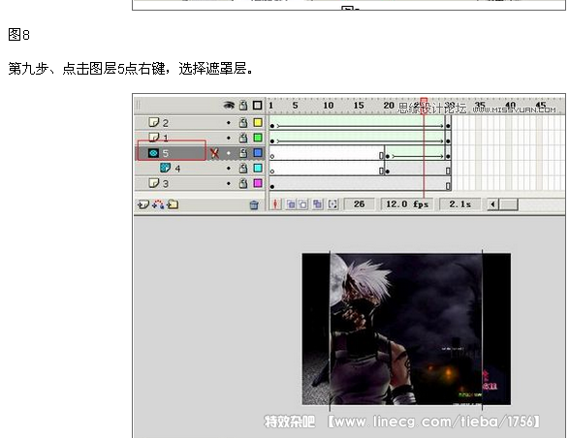Viewport: 569px width, 438px height.
Task: Click the magenta outline swatch of layer 3
Action: point(258,183)
